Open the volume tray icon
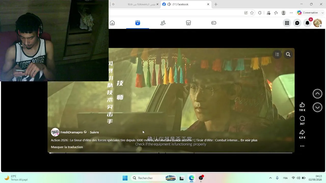 coord(298,178)
